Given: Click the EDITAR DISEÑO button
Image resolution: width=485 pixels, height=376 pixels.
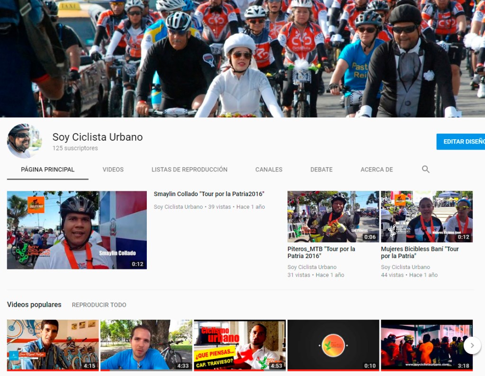Looking at the screenshot, I should pos(461,141).
